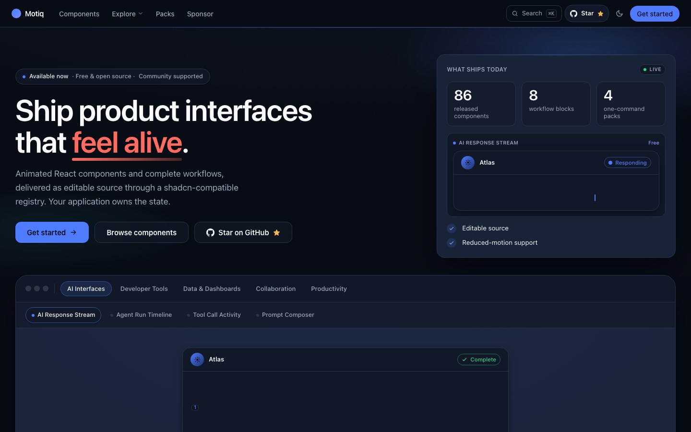Click the Atlas avatar icon in the Responding card

pos(468,163)
